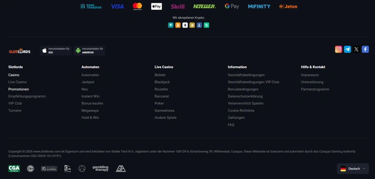Open the Neu games link
The image size is (375, 179).
(85, 89)
